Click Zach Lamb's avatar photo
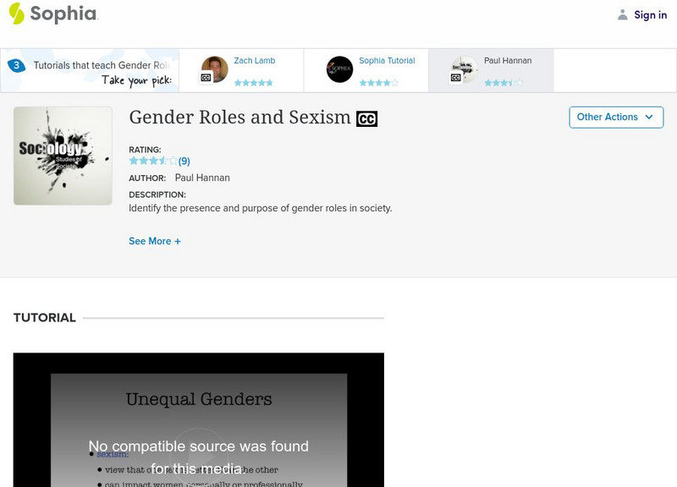The image size is (677, 487). 215,69
